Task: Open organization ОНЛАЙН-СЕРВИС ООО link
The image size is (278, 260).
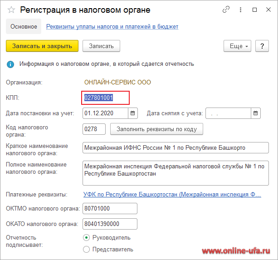Action: click(x=117, y=82)
